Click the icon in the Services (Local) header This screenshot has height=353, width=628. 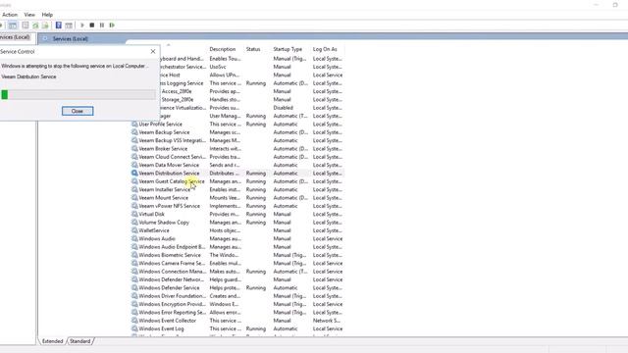click(x=45, y=39)
